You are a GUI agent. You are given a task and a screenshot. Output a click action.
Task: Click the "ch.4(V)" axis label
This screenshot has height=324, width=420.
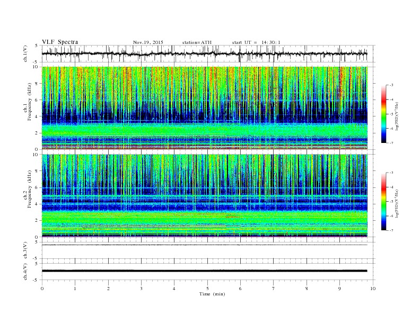point(25,272)
